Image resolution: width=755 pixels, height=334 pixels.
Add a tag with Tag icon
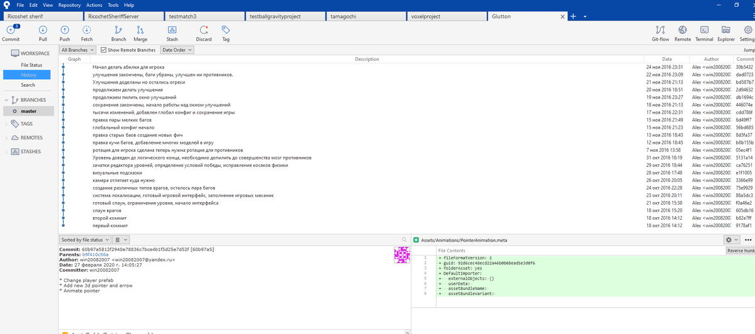226,30
